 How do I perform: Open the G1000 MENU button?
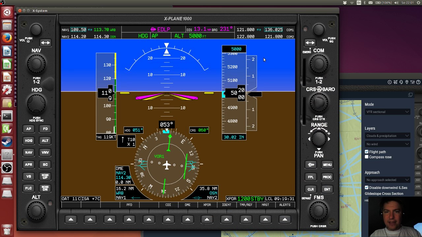pos(327,165)
